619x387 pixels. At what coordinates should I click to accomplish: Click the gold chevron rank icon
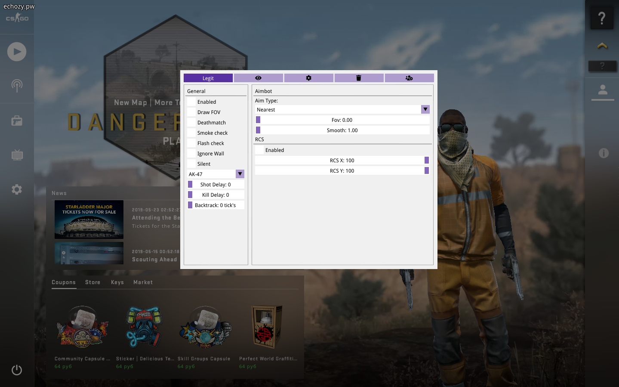coord(602,45)
